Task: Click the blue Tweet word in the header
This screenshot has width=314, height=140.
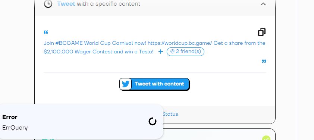Action: click(66, 4)
